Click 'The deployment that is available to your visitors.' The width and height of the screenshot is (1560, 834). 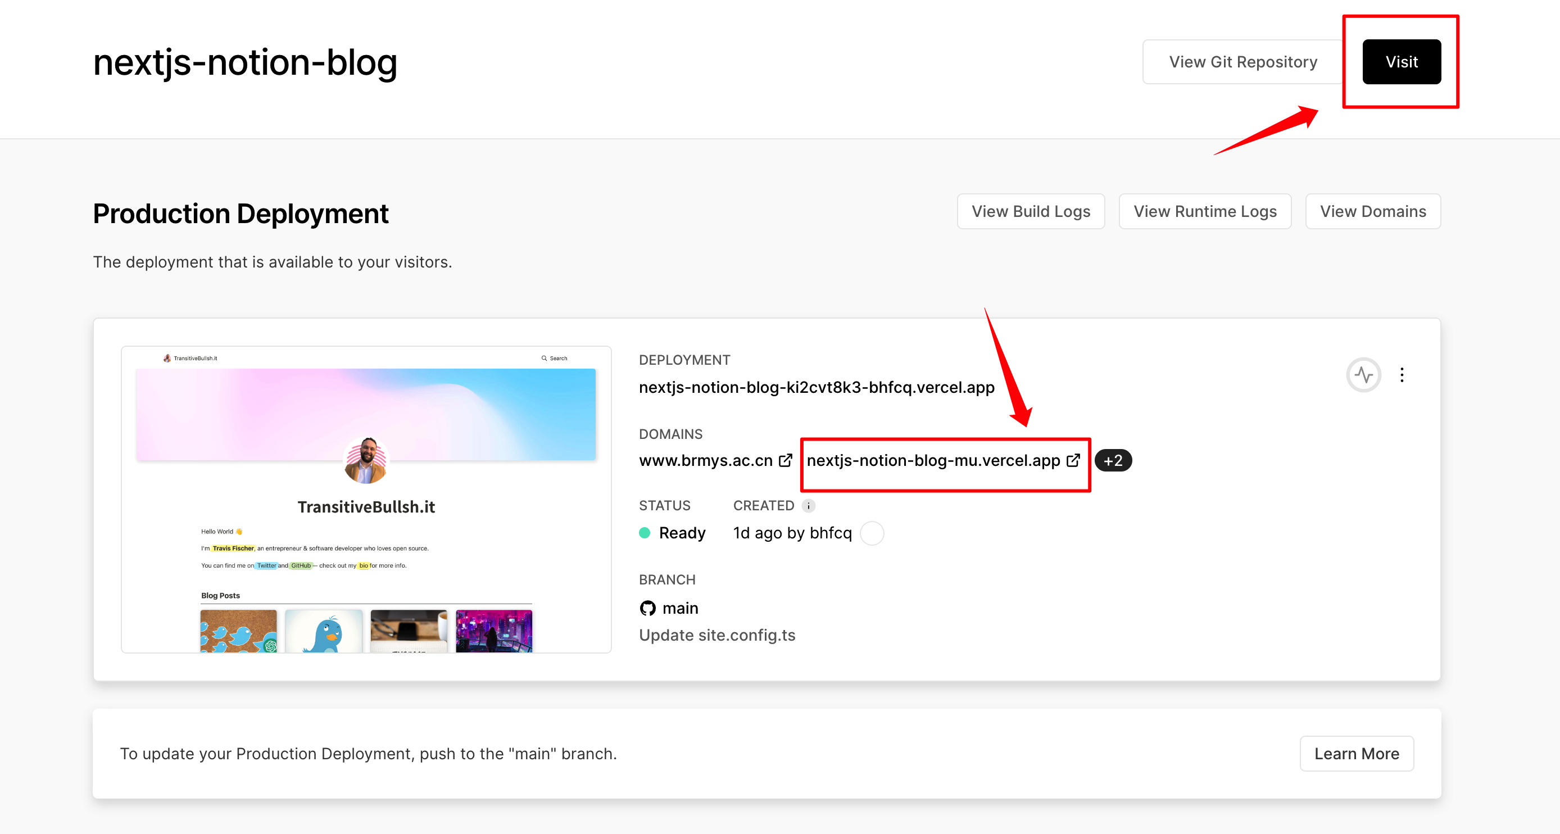pyautogui.click(x=273, y=262)
